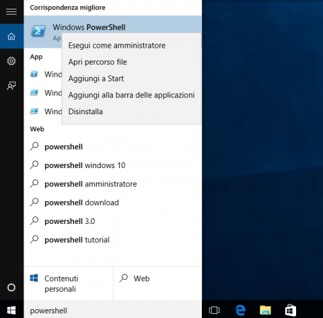Switch to the Web search filter
The height and width of the screenshot is (318, 323).
click(x=157, y=283)
